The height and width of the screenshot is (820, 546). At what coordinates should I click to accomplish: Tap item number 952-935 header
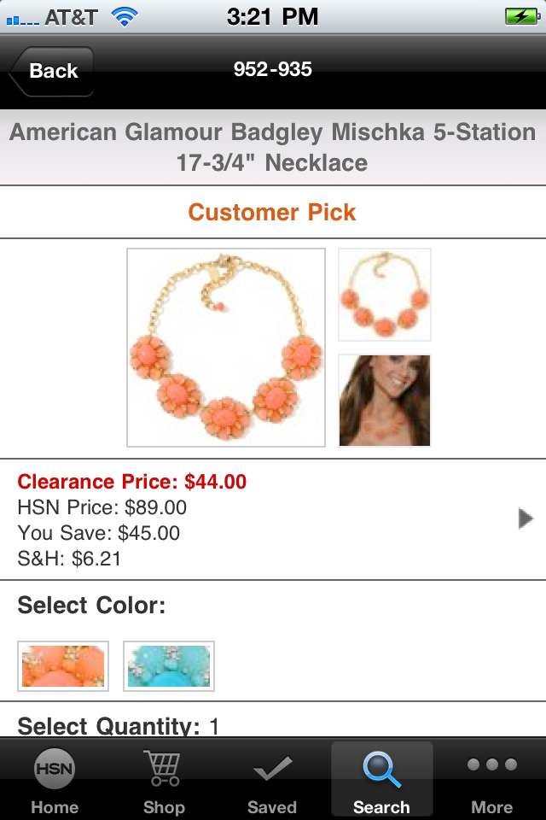(x=273, y=69)
